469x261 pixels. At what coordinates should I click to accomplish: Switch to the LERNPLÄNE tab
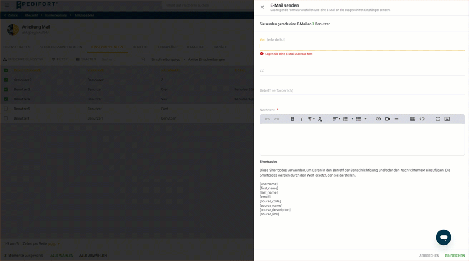pyautogui.click(x=168, y=47)
